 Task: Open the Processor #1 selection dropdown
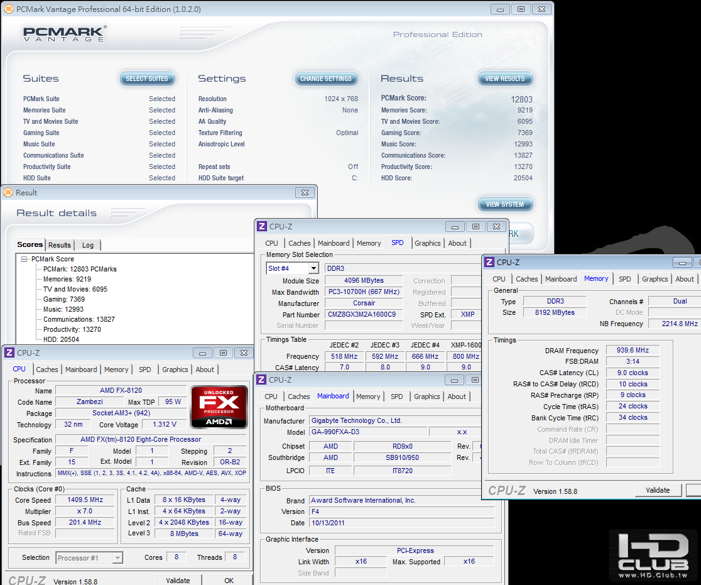coord(117,558)
